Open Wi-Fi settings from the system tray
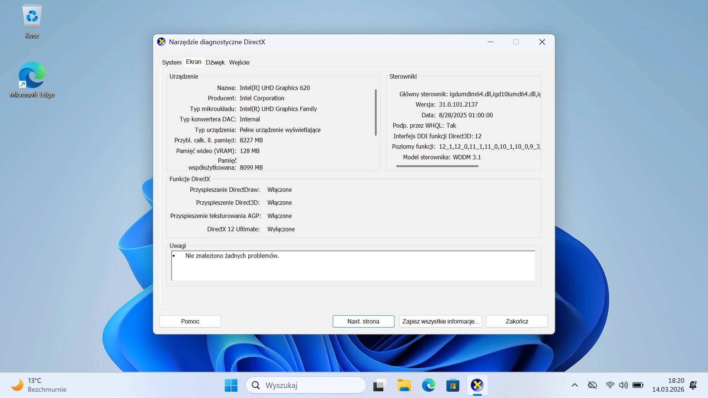The height and width of the screenshot is (398, 708). (609, 385)
